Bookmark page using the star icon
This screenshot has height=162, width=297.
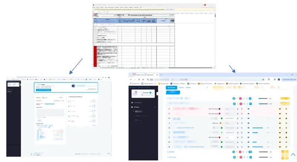pos(264,79)
